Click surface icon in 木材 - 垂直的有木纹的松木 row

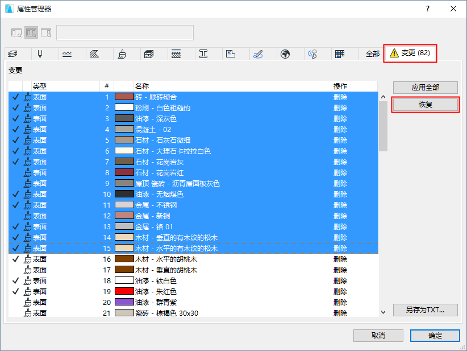[27, 237]
